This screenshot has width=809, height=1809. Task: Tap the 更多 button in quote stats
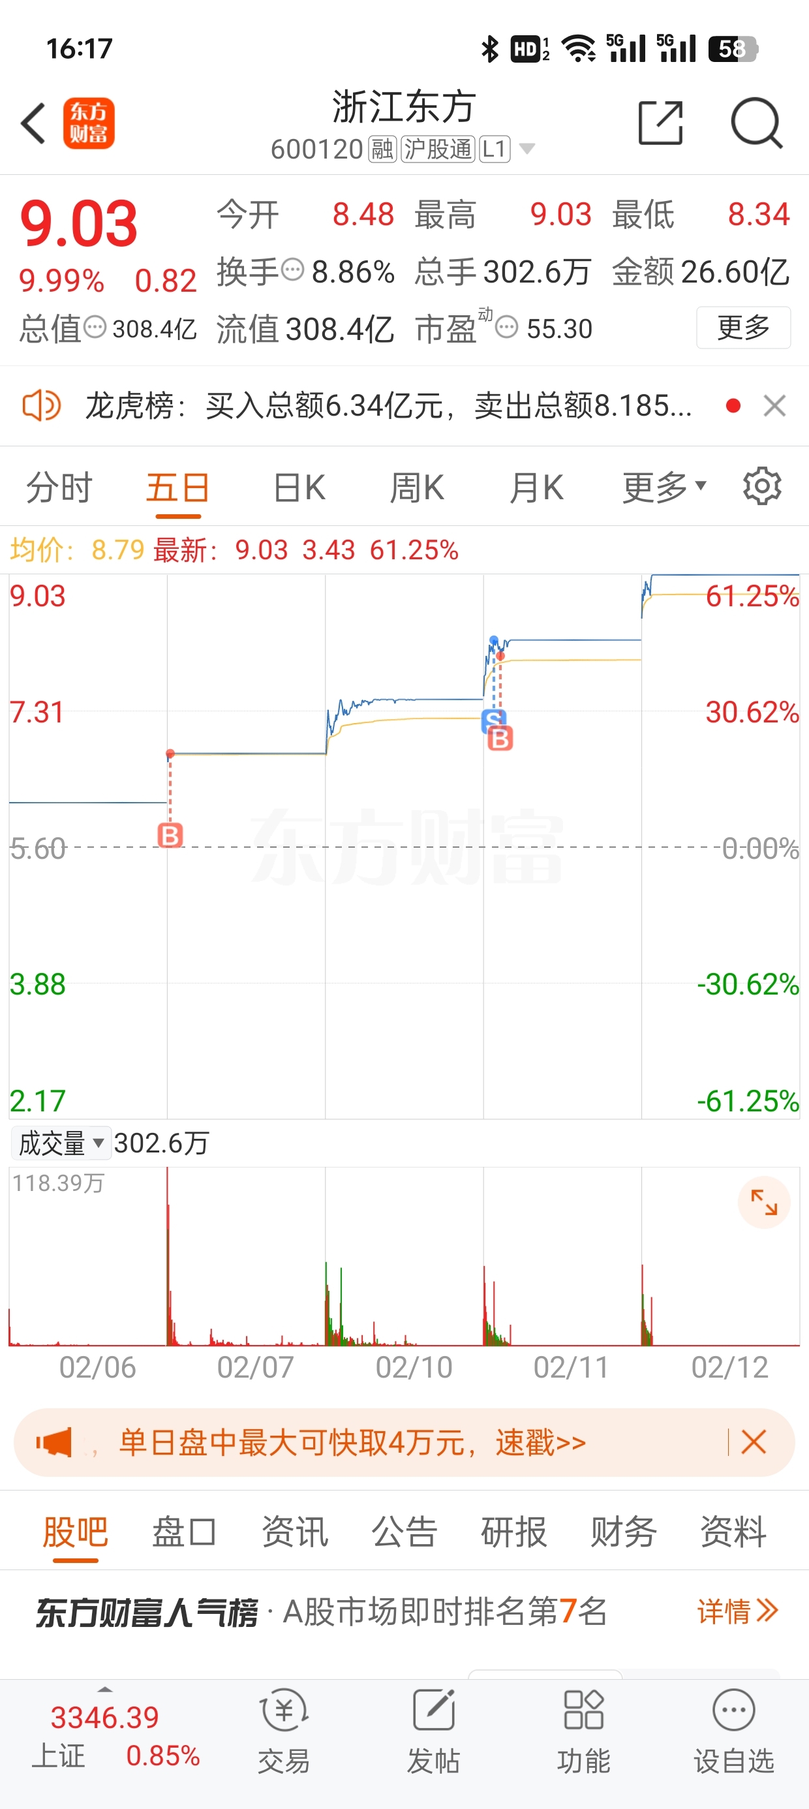tap(743, 327)
